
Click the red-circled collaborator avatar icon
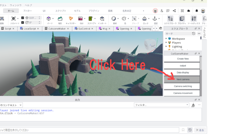pyautogui.click(x=155, y=11)
